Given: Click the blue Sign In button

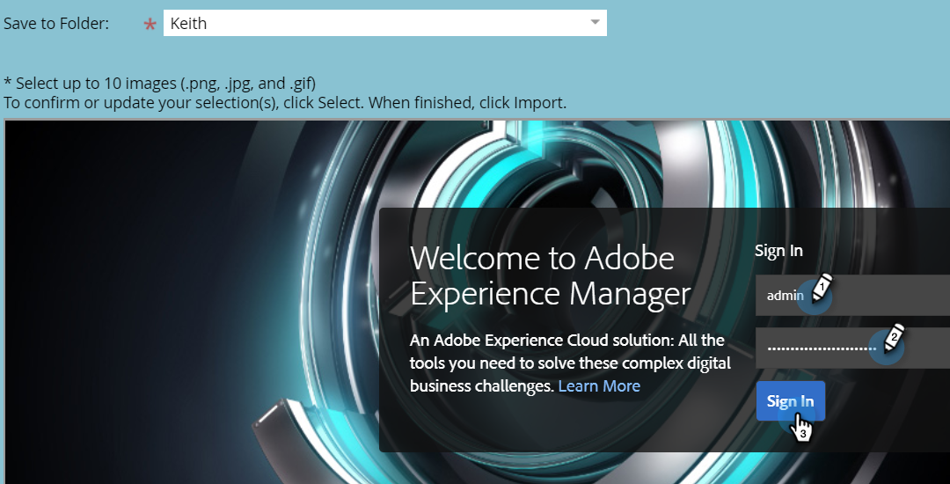Looking at the screenshot, I should (x=790, y=401).
